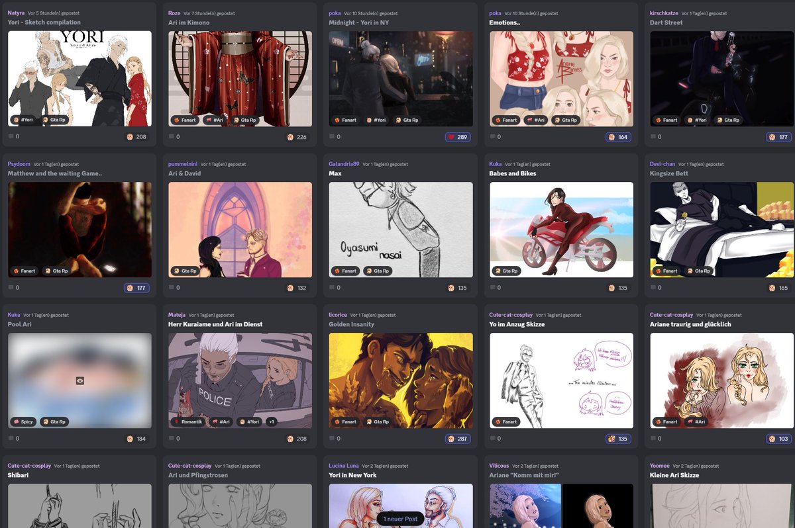Click the 'Fanart' tag on 'Ari im Kimono'
This screenshot has width=795, height=528.
coord(185,120)
